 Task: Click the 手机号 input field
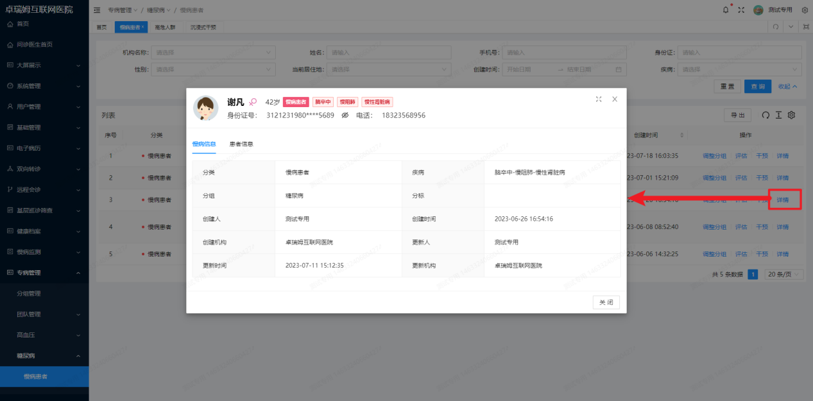[x=564, y=53]
